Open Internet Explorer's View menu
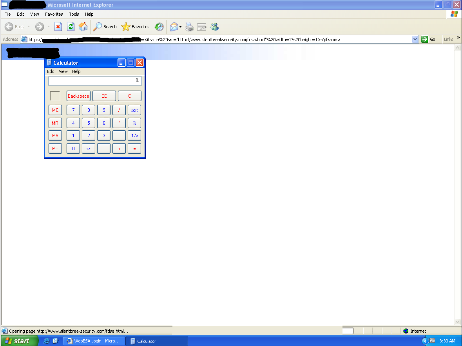The width and height of the screenshot is (462, 346). tap(34, 14)
